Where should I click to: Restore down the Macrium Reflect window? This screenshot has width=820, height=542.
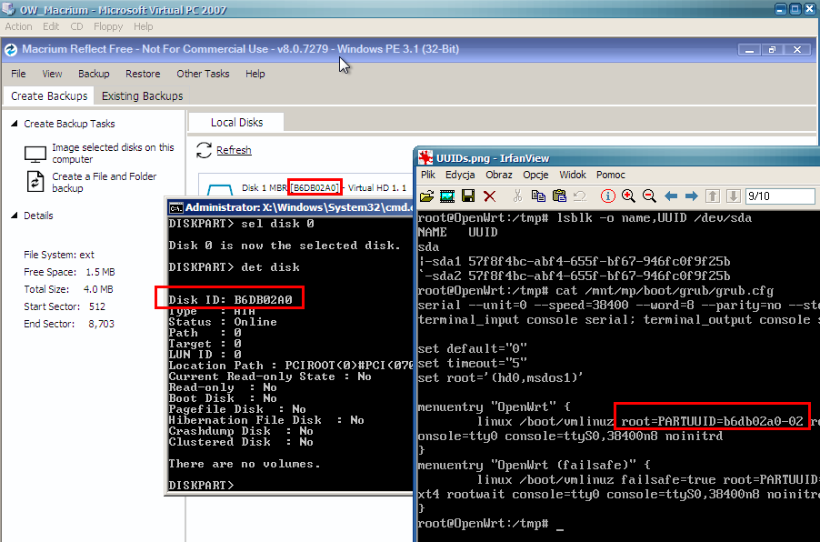click(773, 50)
